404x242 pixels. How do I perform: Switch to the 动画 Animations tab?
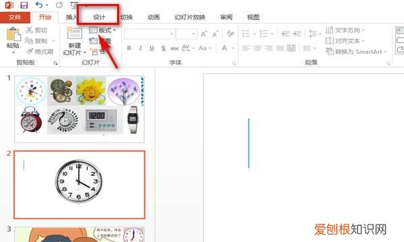tap(154, 17)
